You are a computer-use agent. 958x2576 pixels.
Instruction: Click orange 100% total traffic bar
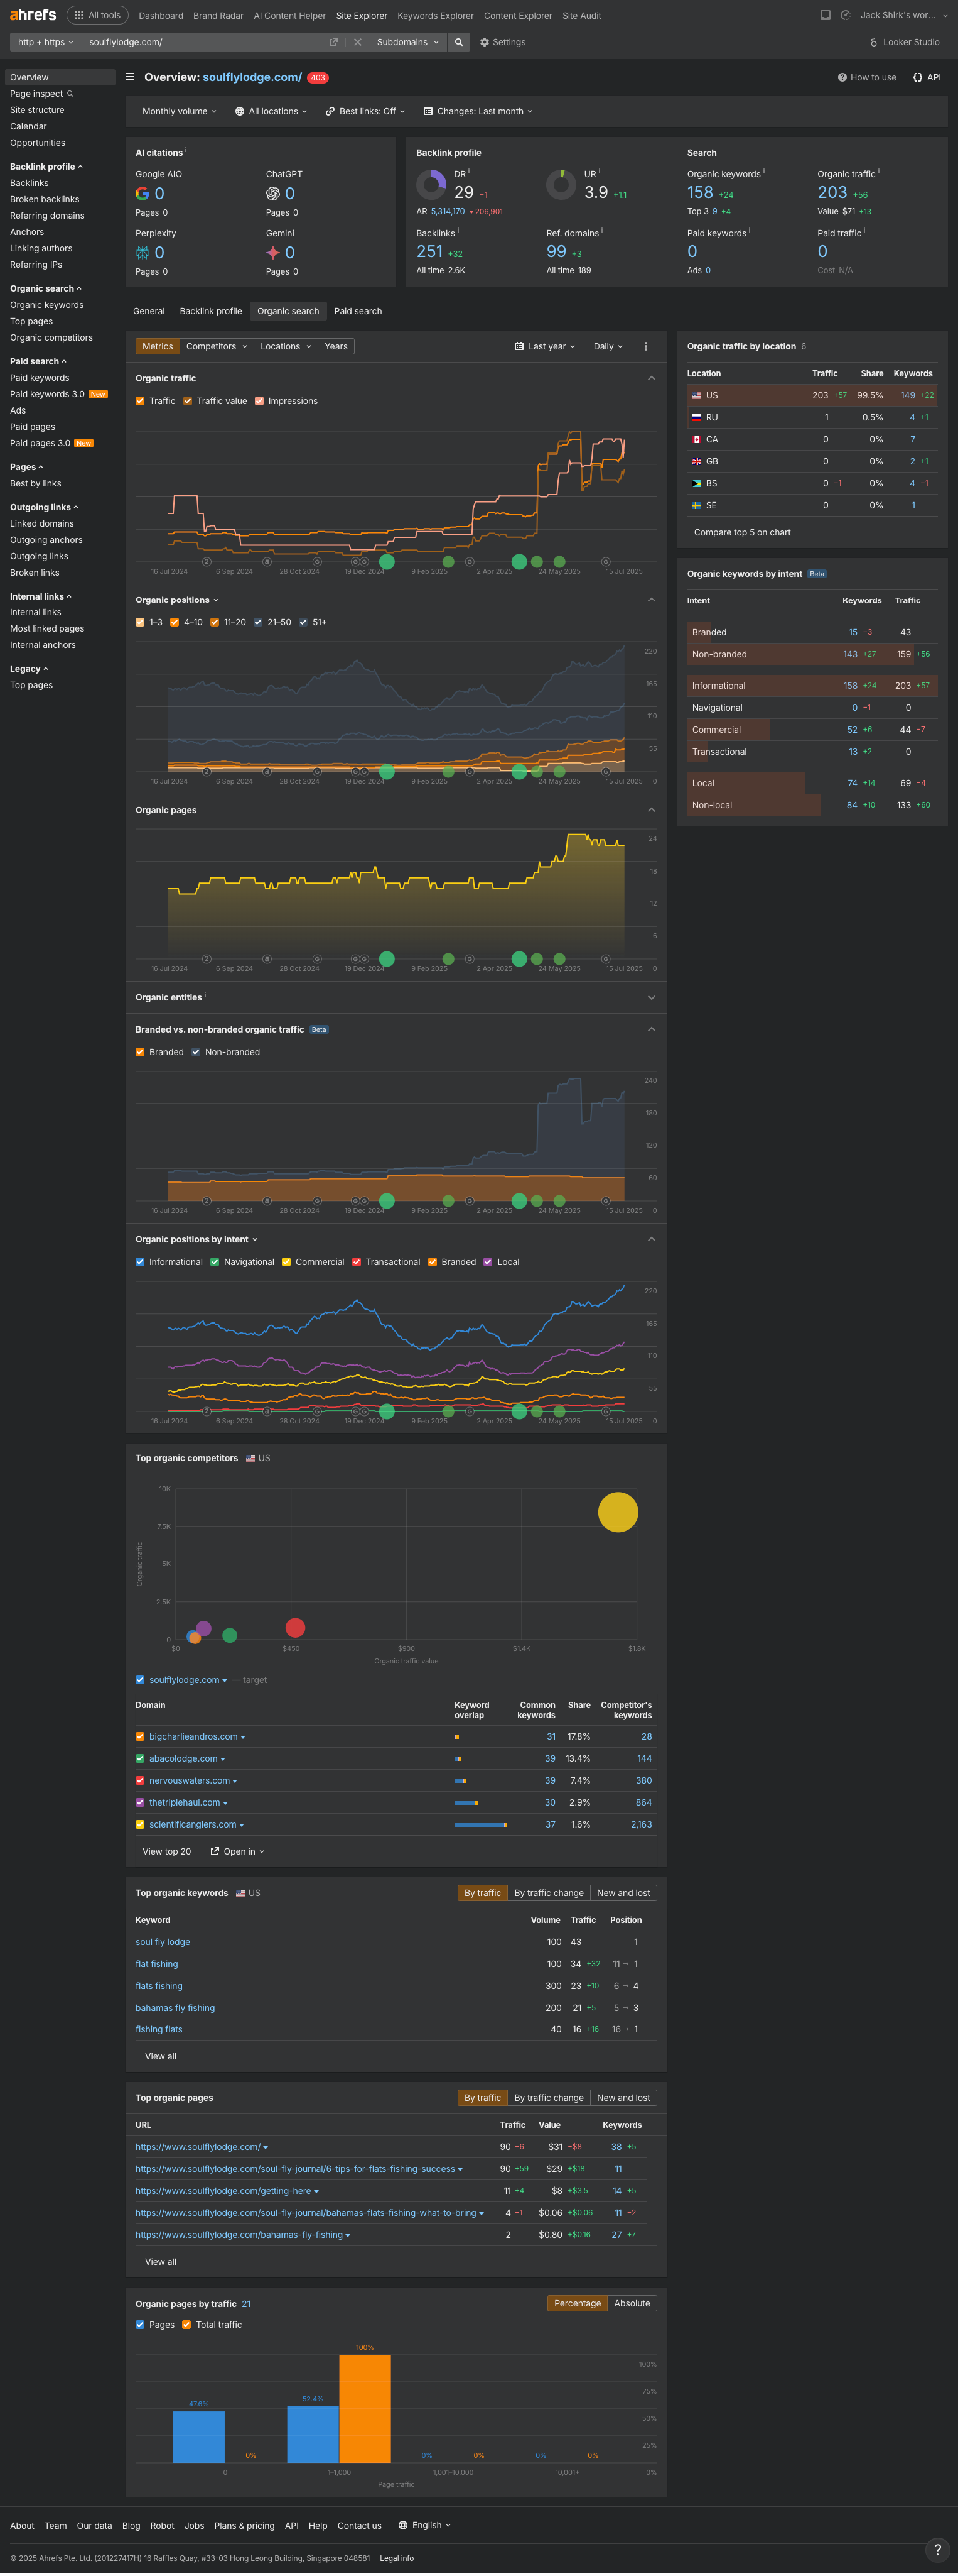click(365, 2408)
